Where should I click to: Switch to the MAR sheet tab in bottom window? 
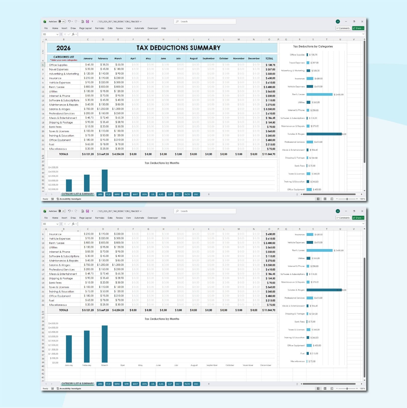click(117, 384)
